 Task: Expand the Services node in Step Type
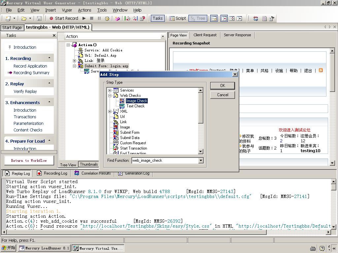(110, 90)
